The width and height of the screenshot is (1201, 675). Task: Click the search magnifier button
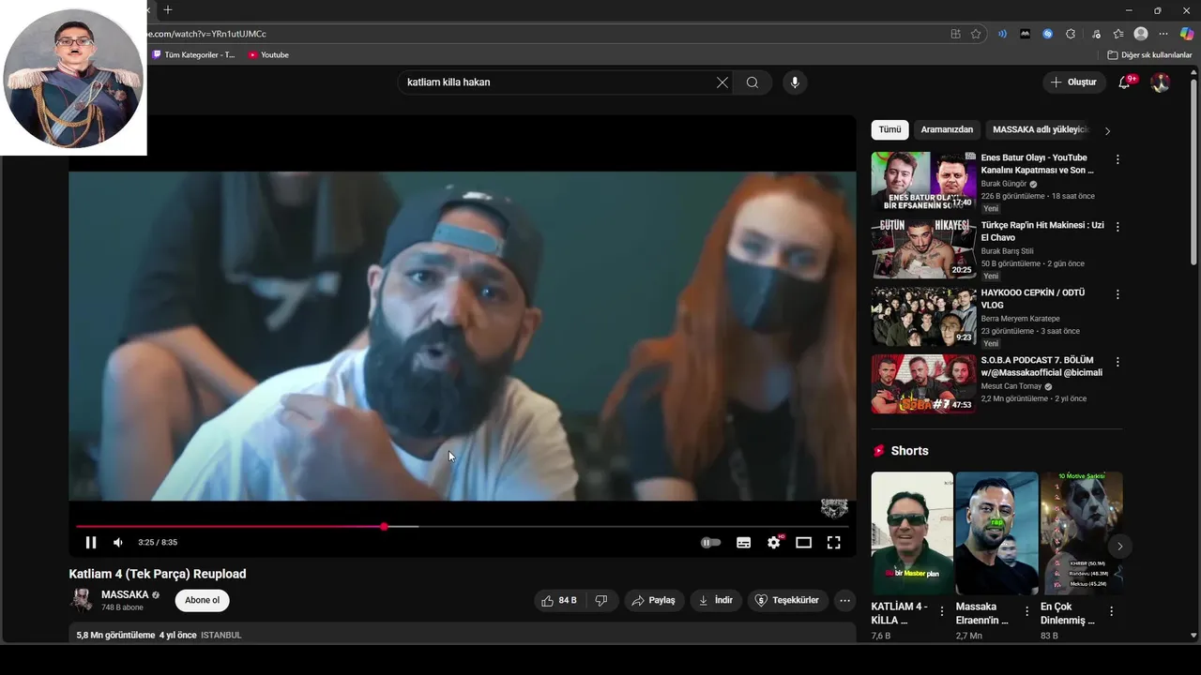click(753, 82)
